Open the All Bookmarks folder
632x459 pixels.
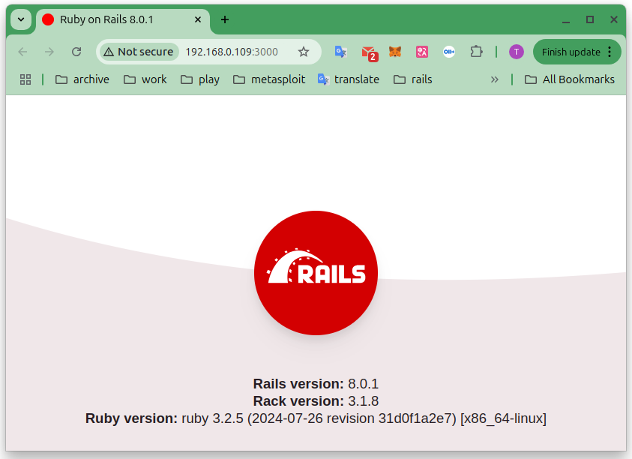tap(570, 79)
